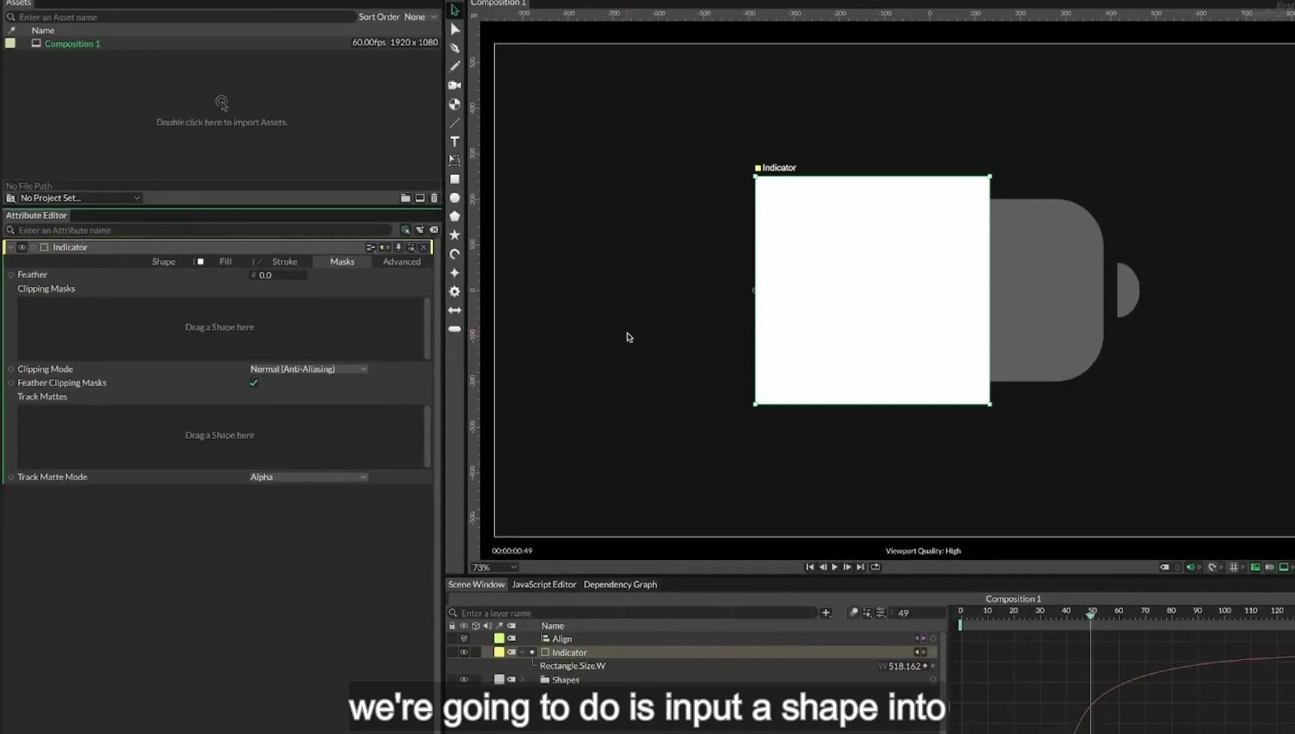Toggle the Stroke enable checkbox on Stroke tab
Image resolution: width=1295 pixels, height=734 pixels.
(x=260, y=262)
